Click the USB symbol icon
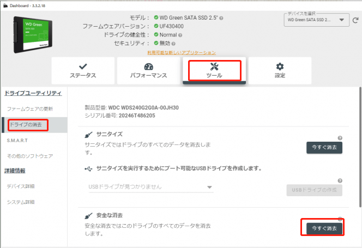The width and height of the screenshot is (362, 248). pyautogui.click(x=88, y=169)
